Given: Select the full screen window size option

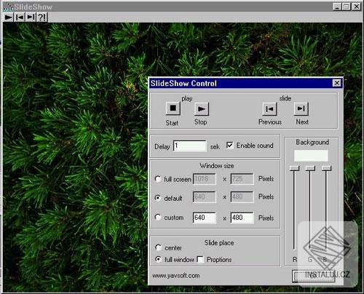Looking at the screenshot, I should (x=158, y=179).
